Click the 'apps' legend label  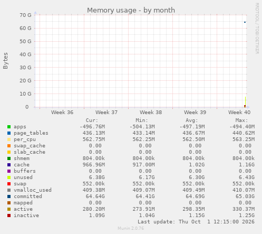pyautogui.click(x=20, y=127)
